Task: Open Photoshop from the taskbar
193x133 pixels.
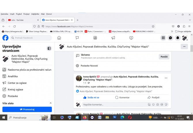Action: (x=115, y=118)
